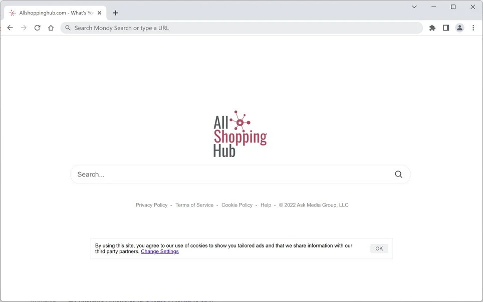Expand the tab search chevron
Image resolution: width=483 pixels, height=302 pixels.
pyautogui.click(x=414, y=7)
